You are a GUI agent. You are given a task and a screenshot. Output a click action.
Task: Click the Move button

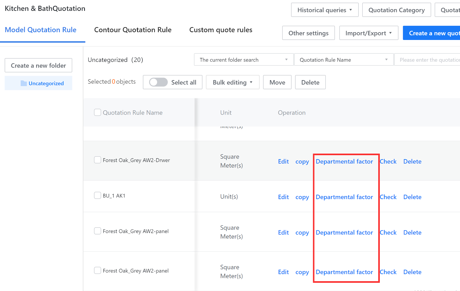pos(277,82)
